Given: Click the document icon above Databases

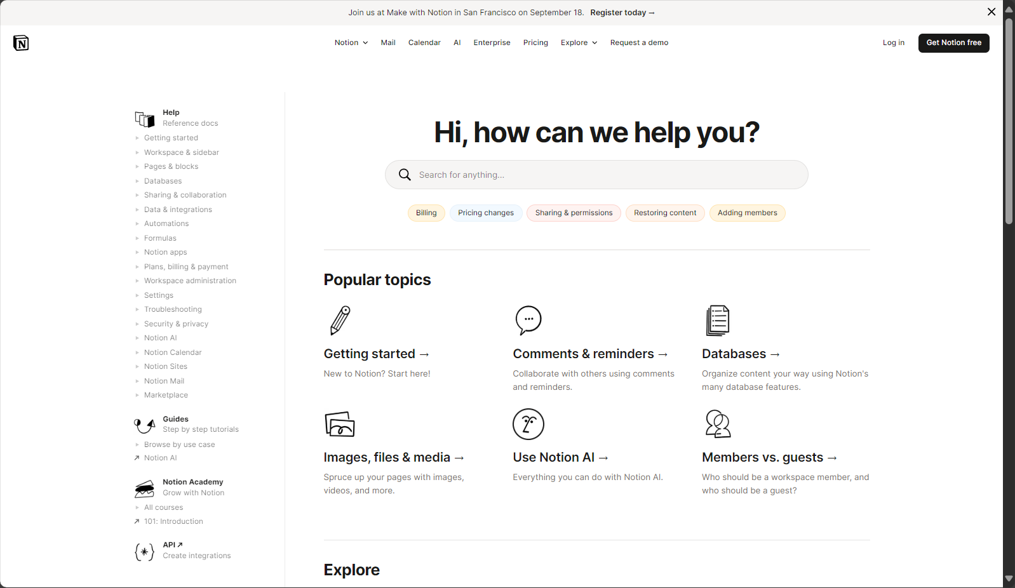Looking at the screenshot, I should [x=718, y=320].
